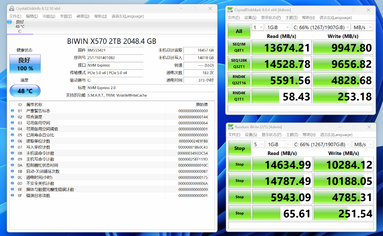The width and height of the screenshot is (383, 236).
Task: Click the CrystalDiskMark 8.0.4 title bar icon
Action: 230,10
